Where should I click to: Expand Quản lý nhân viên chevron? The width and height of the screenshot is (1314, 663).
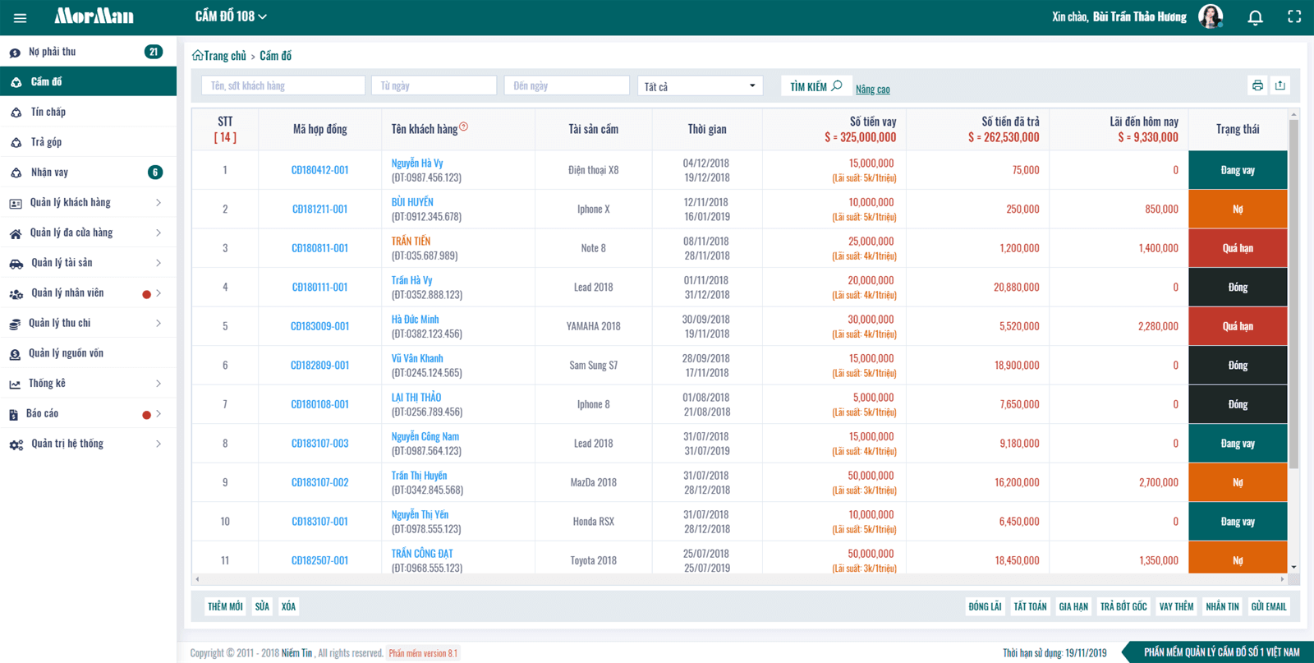(x=159, y=293)
